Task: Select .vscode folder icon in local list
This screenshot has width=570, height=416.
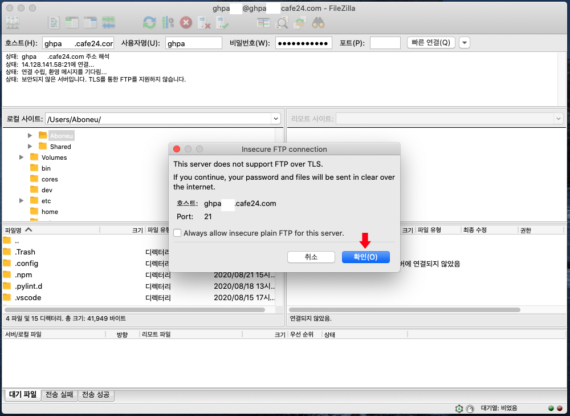Action: click(x=7, y=297)
